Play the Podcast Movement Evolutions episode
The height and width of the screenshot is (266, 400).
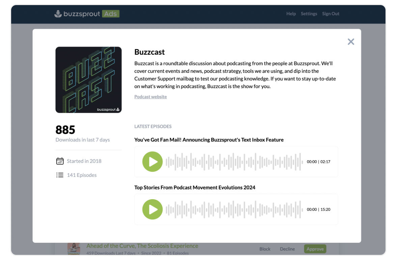[x=152, y=209]
